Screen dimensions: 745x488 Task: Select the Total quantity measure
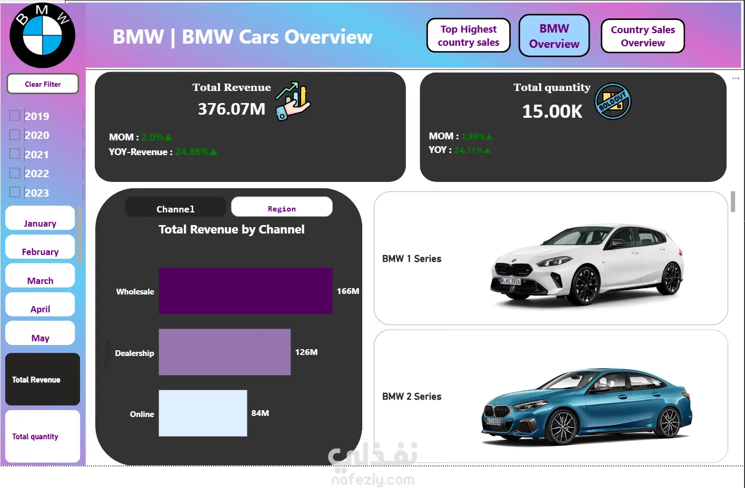pos(43,436)
